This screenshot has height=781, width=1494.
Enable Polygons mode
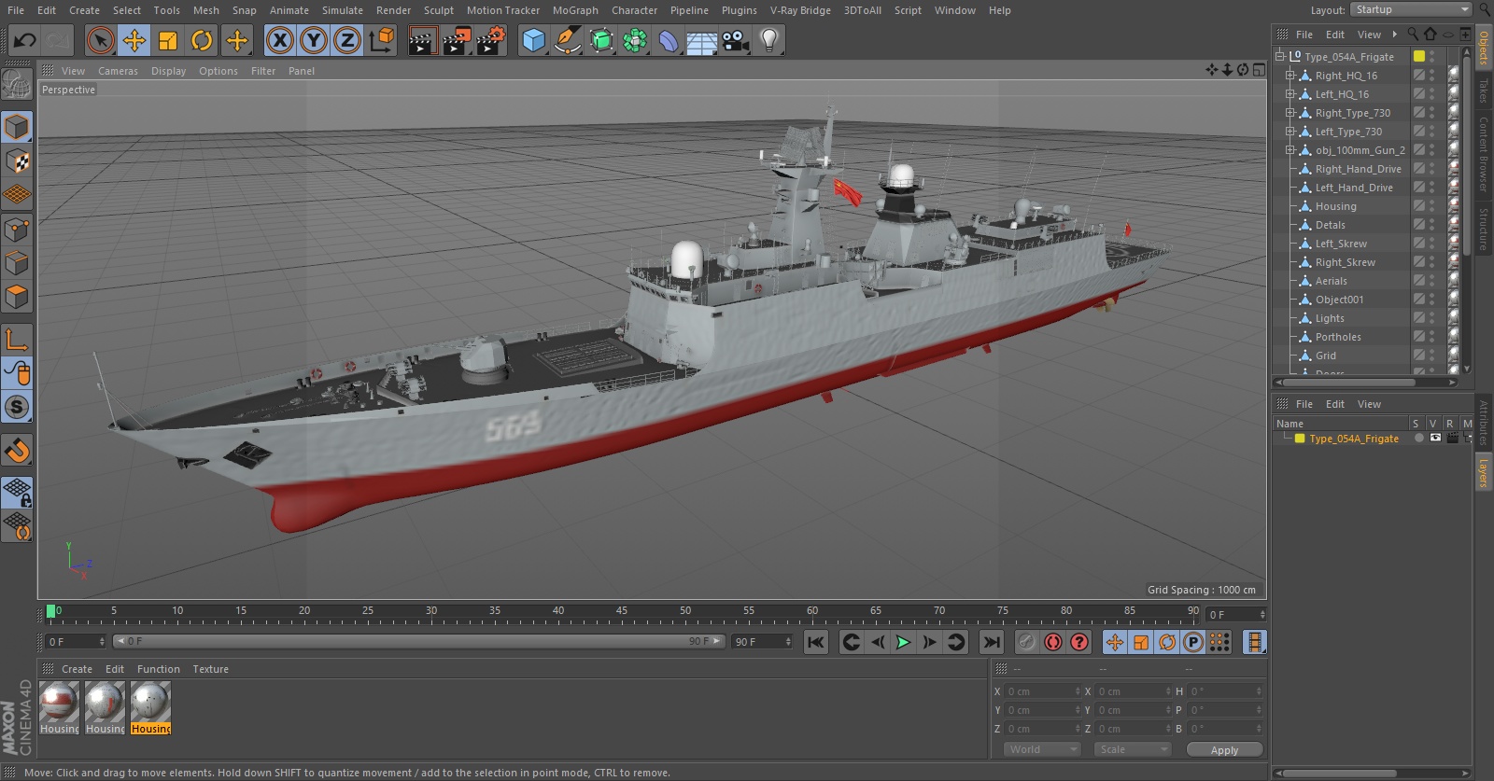point(17,297)
